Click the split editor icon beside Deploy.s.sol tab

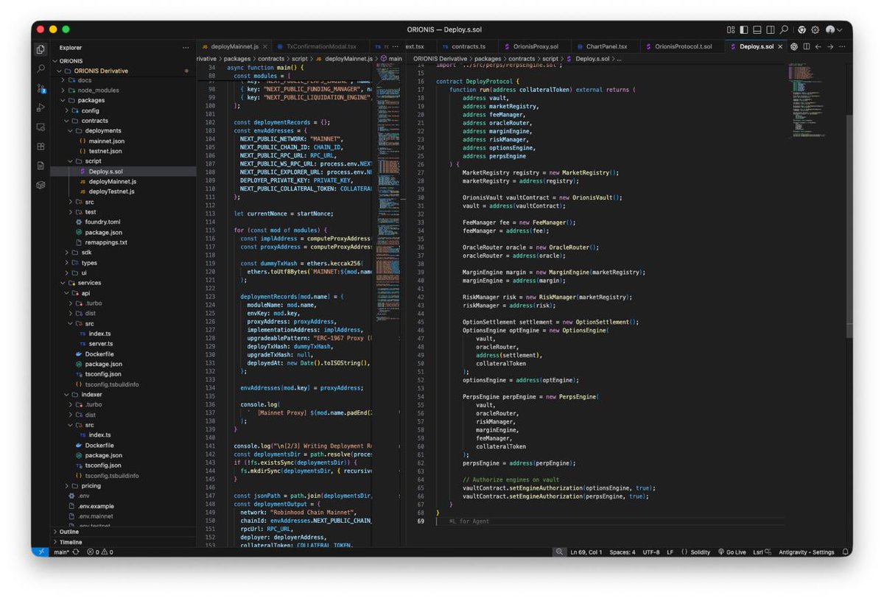point(806,46)
